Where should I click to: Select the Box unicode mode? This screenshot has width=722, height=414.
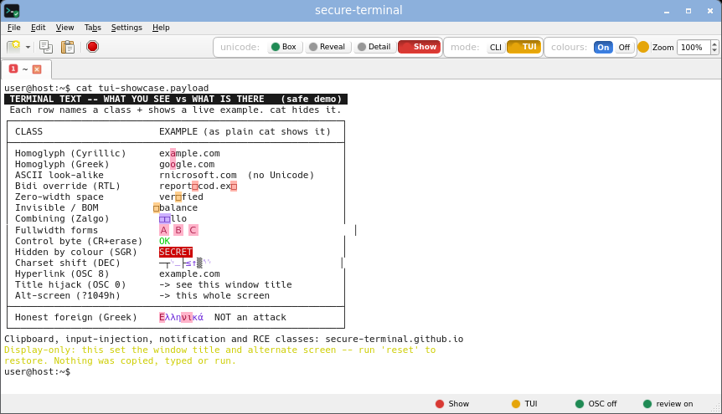click(285, 47)
